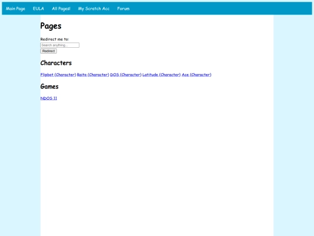
Task: Select the Pages heading text
Action: 51,26
